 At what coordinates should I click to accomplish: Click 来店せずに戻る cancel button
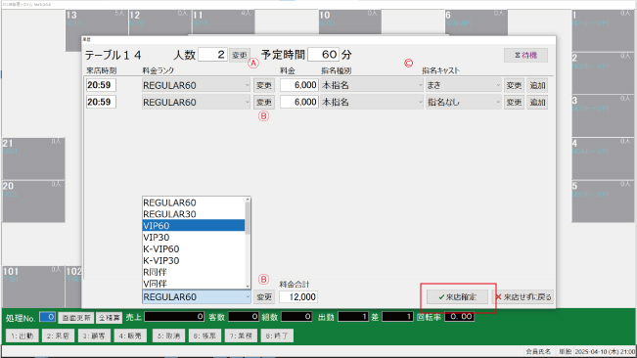coord(524,297)
